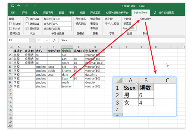The width and height of the screenshot is (192, 132).
Task: Click the confirm checkmark in formula bar
Action: tap(47, 40)
